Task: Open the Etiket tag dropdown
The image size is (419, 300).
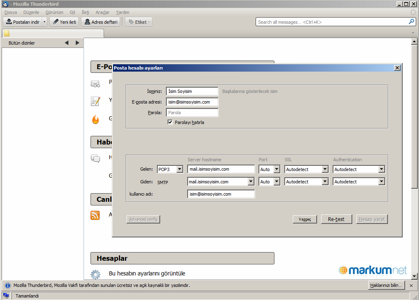Action: (139, 22)
